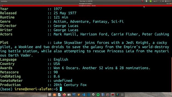Click the tomatoMeter value undefined
The height and width of the screenshot is (97, 172).
63,81
